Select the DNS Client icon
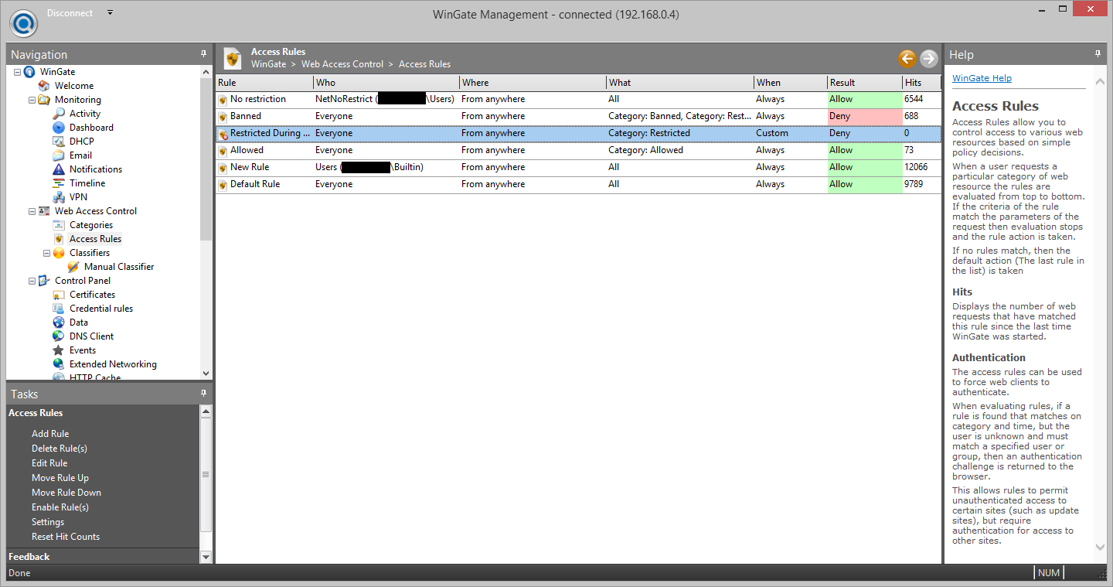 point(59,336)
